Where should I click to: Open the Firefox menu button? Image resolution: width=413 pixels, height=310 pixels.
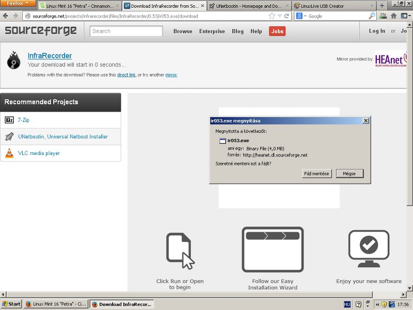click(x=18, y=3)
